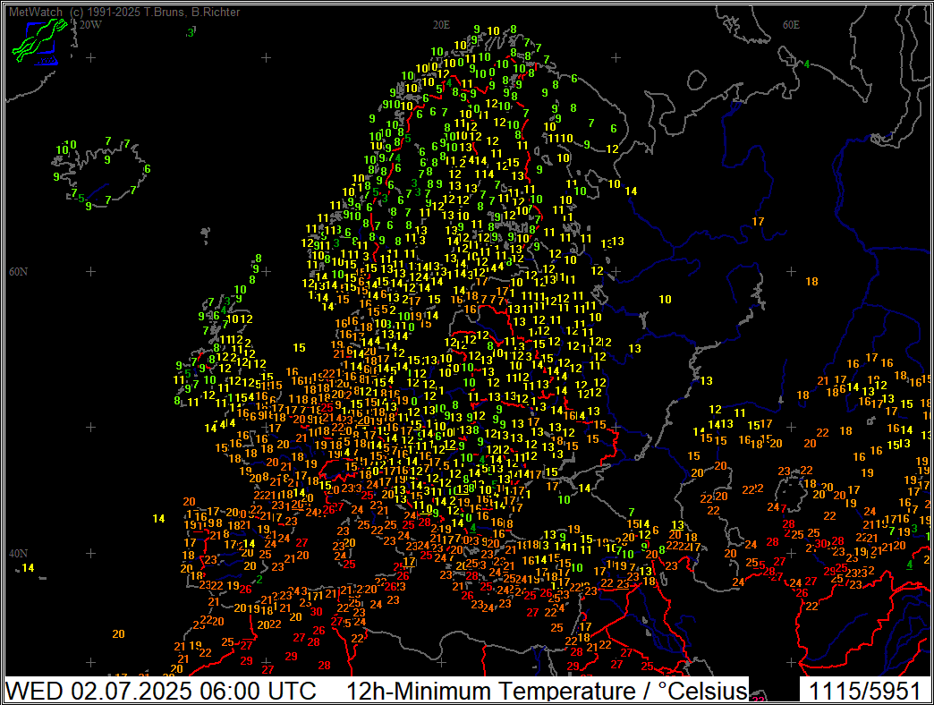Image resolution: width=934 pixels, height=705 pixels.
Task: Click the '20E' longitude label
Action: pyautogui.click(x=441, y=25)
